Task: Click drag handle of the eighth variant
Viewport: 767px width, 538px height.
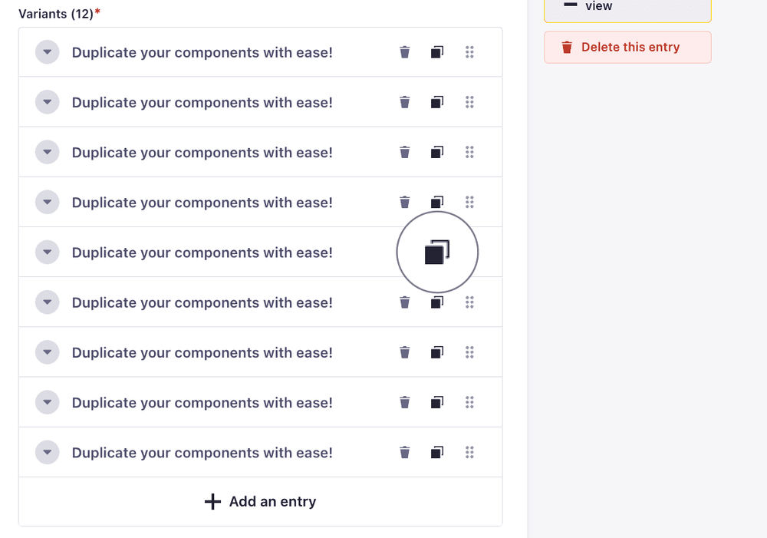Action: (469, 402)
